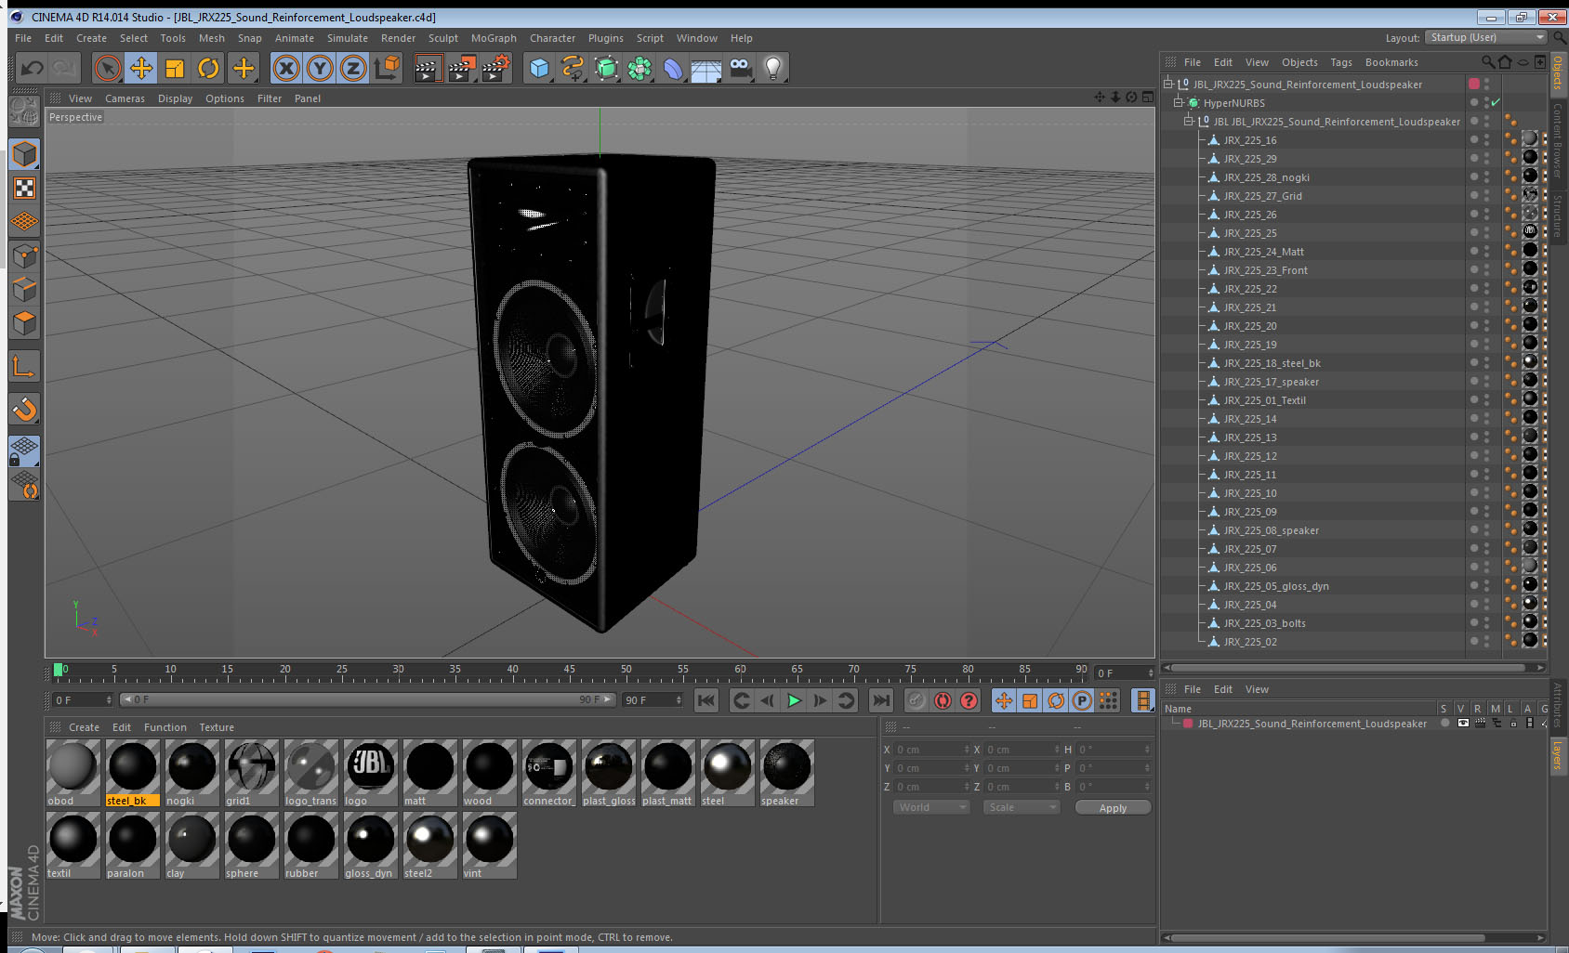1569x953 pixels.
Task: Play the animation forward
Action: (794, 700)
